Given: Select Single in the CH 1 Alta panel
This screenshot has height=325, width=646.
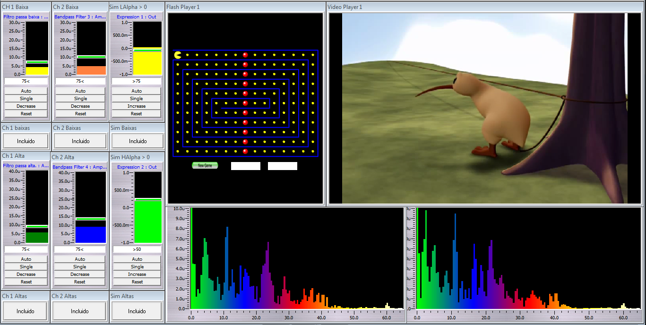Looking at the screenshot, I should [x=26, y=266].
